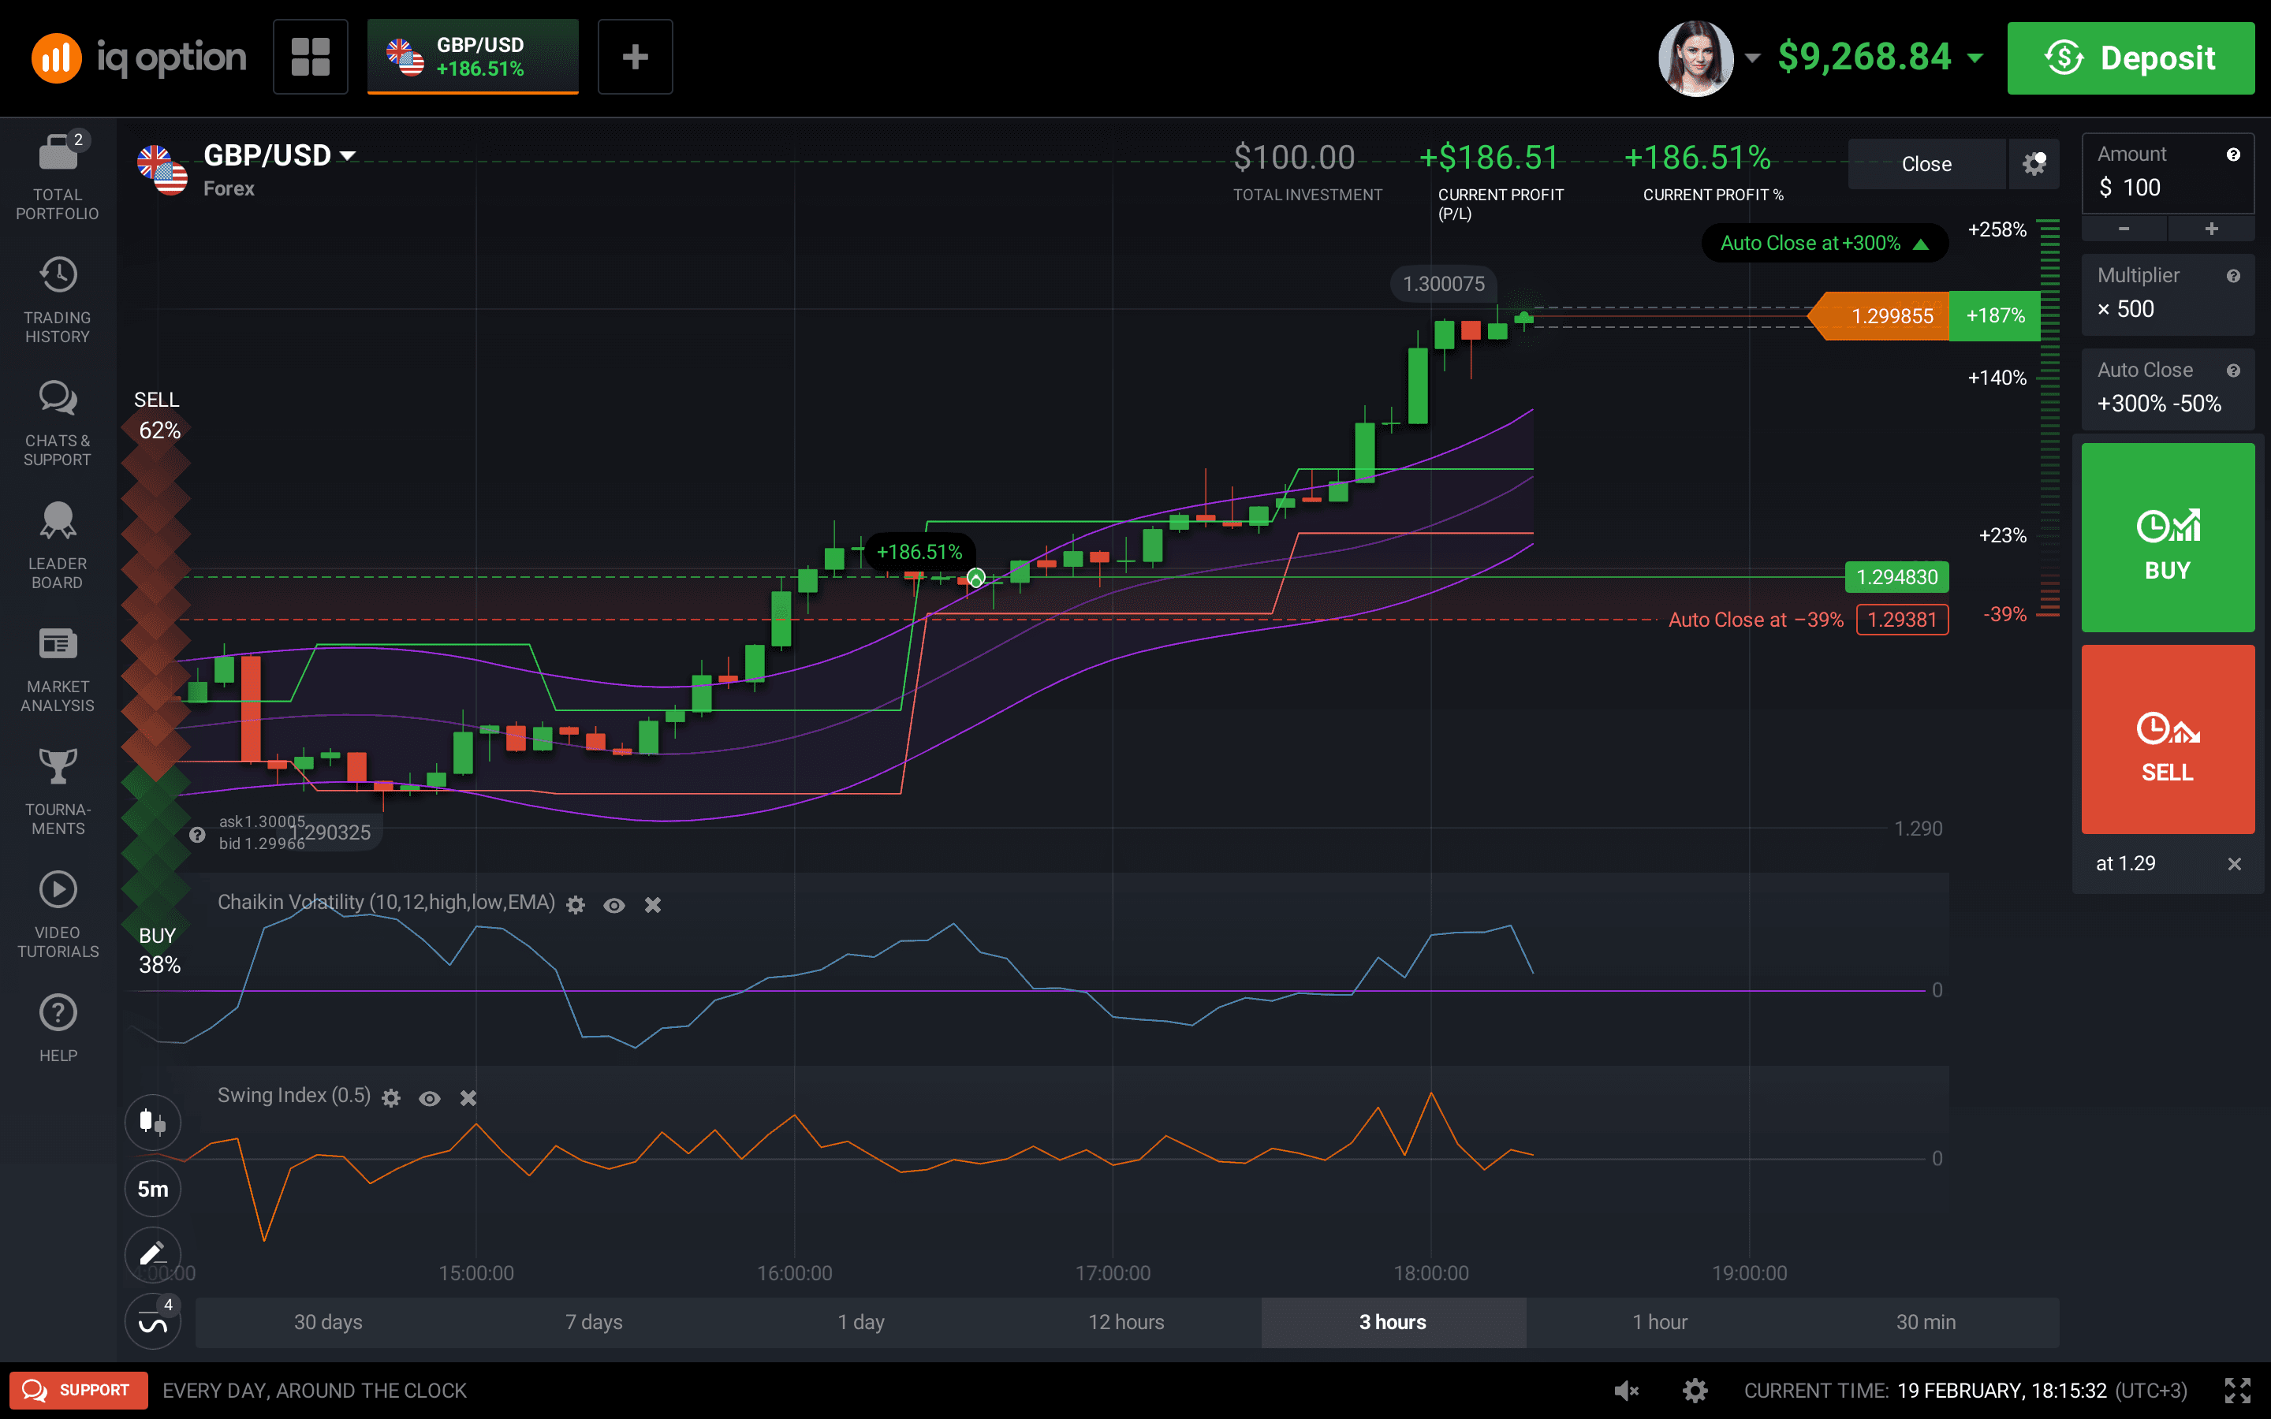Screen dimensions: 2271x1419
Task: Open indicators button with badge 4
Action: tap(153, 1320)
